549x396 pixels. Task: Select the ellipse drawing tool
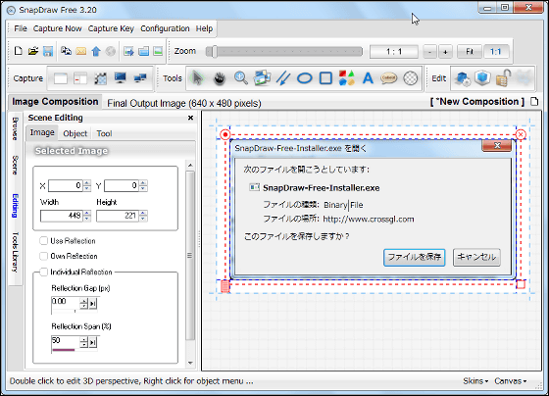(305, 78)
